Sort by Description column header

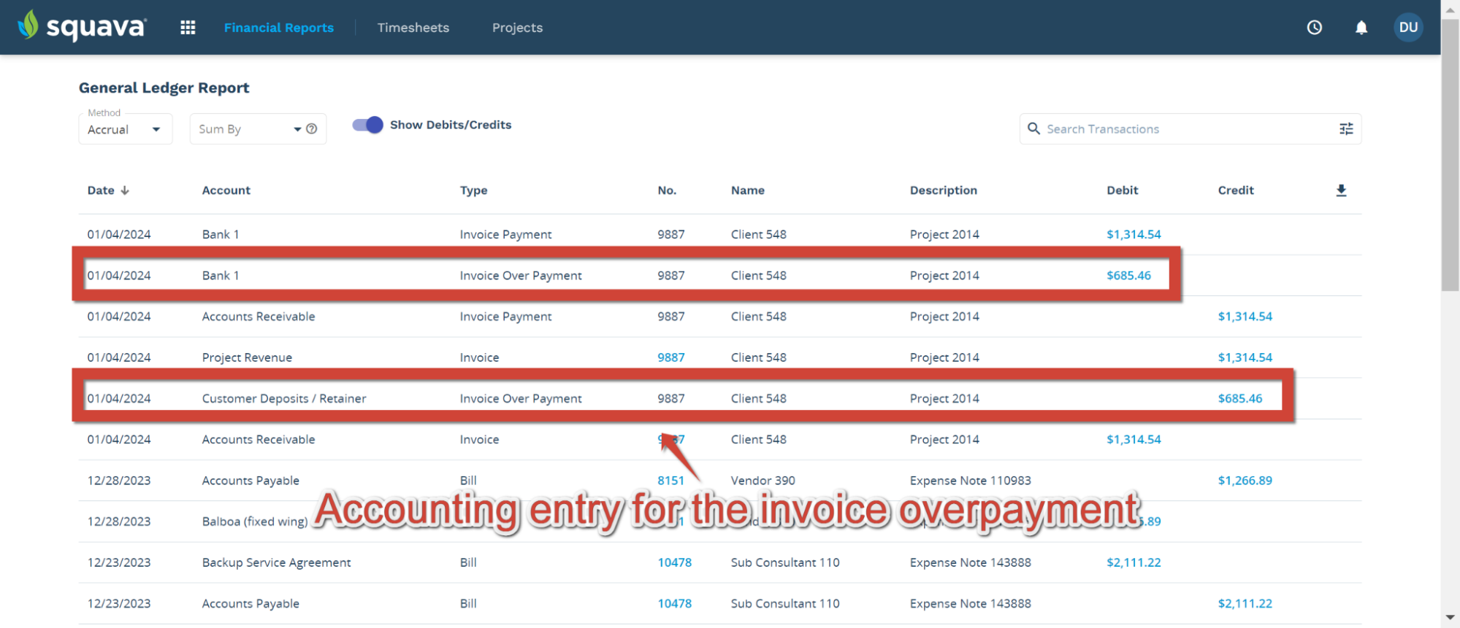click(943, 190)
